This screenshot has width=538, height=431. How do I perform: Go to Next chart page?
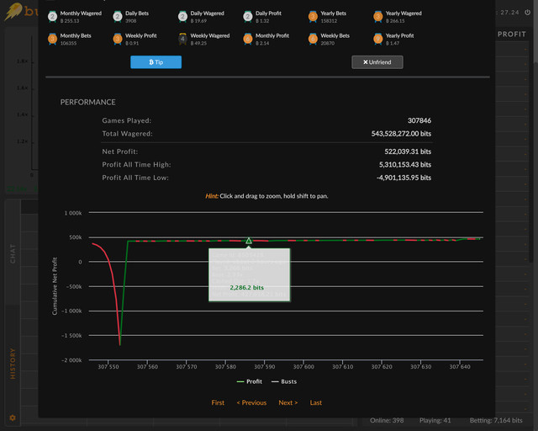click(x=287, y=402)
